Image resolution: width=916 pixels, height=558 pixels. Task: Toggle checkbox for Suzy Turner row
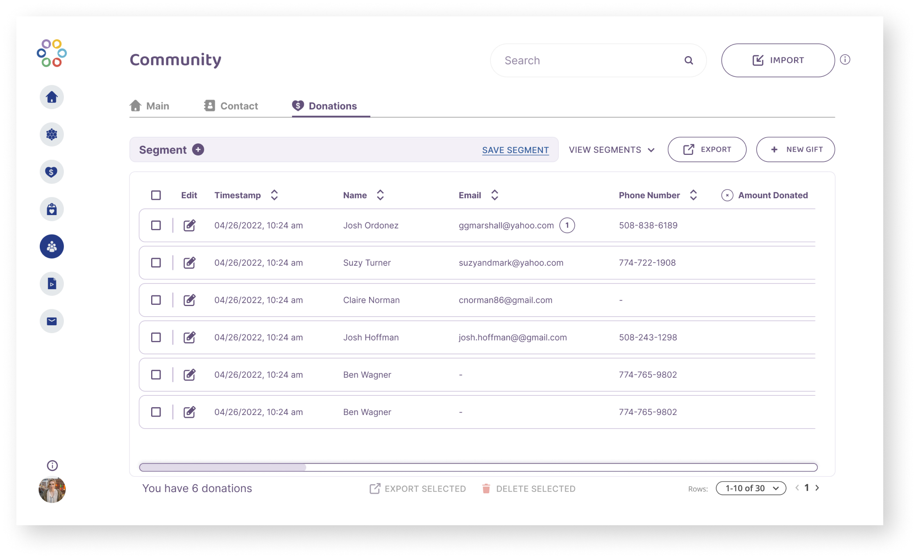coord(156,262)
